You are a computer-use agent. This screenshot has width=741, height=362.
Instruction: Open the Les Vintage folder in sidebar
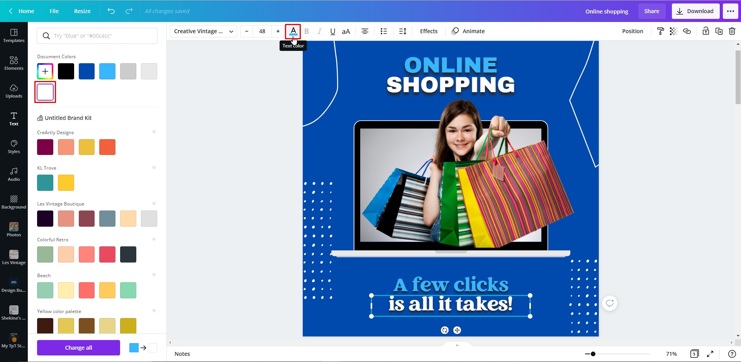click(x=14, y=258)
